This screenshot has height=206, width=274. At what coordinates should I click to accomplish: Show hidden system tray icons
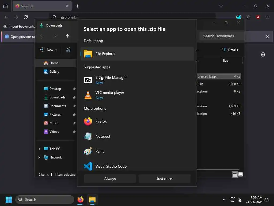pyautogui.click(x=224, y=200)
